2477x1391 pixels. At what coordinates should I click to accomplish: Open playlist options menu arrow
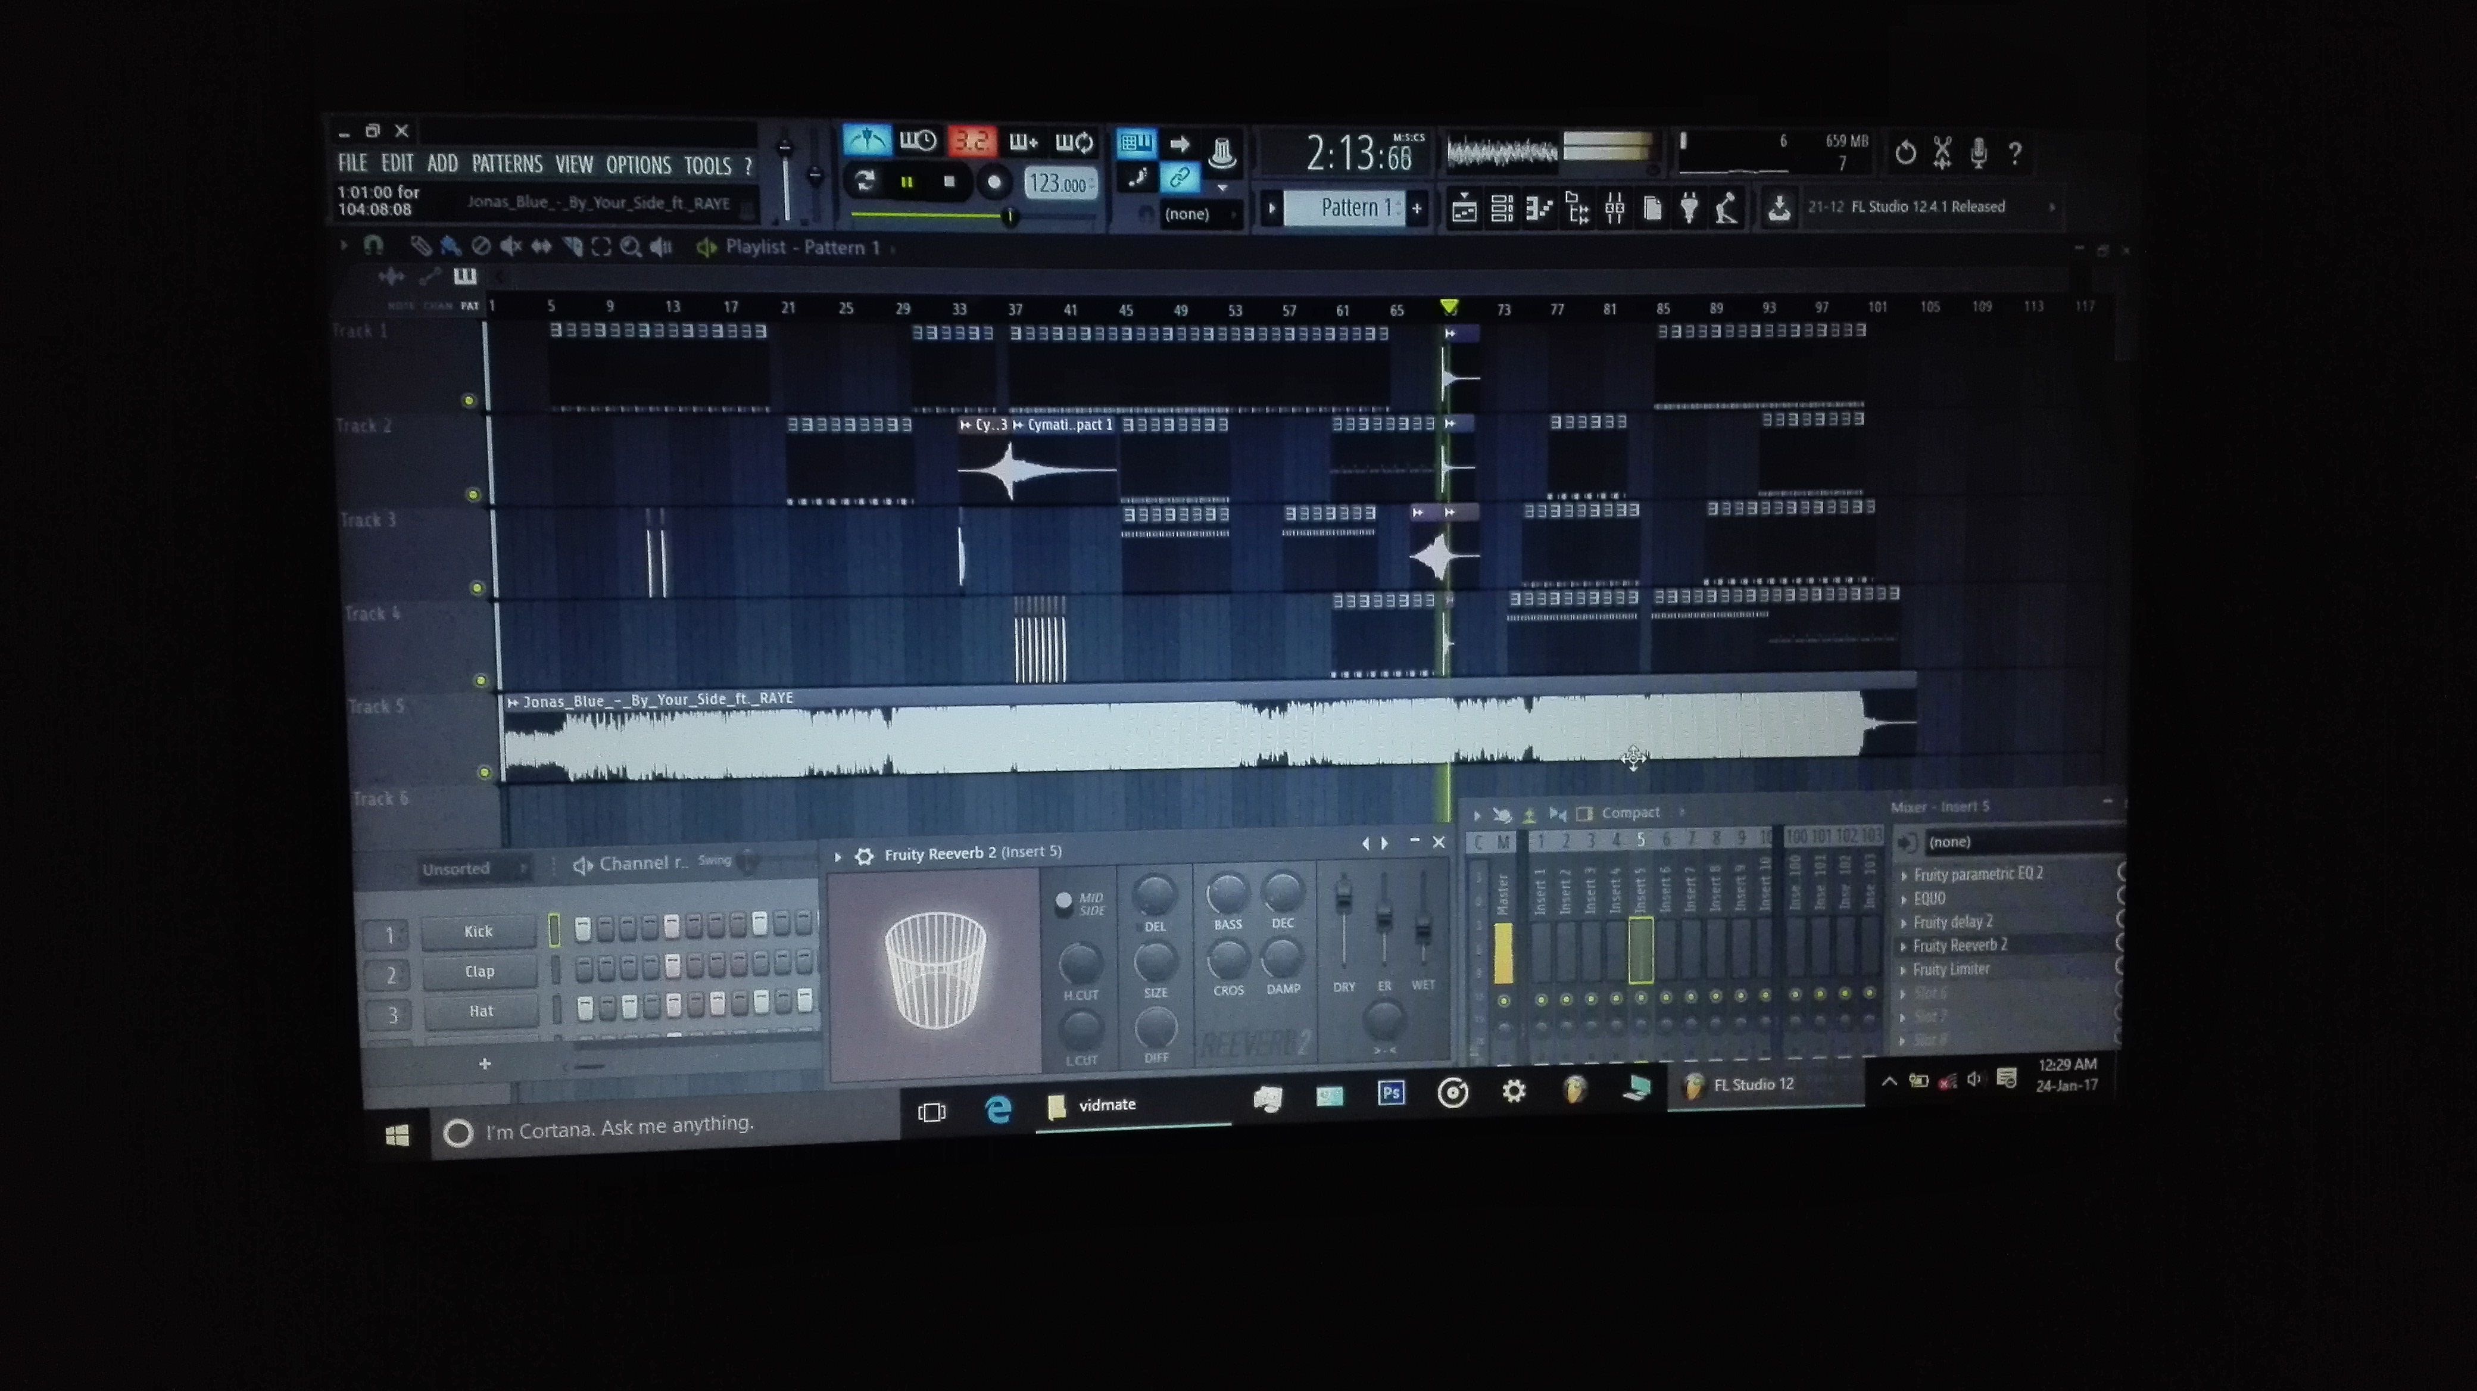[344, 246]
